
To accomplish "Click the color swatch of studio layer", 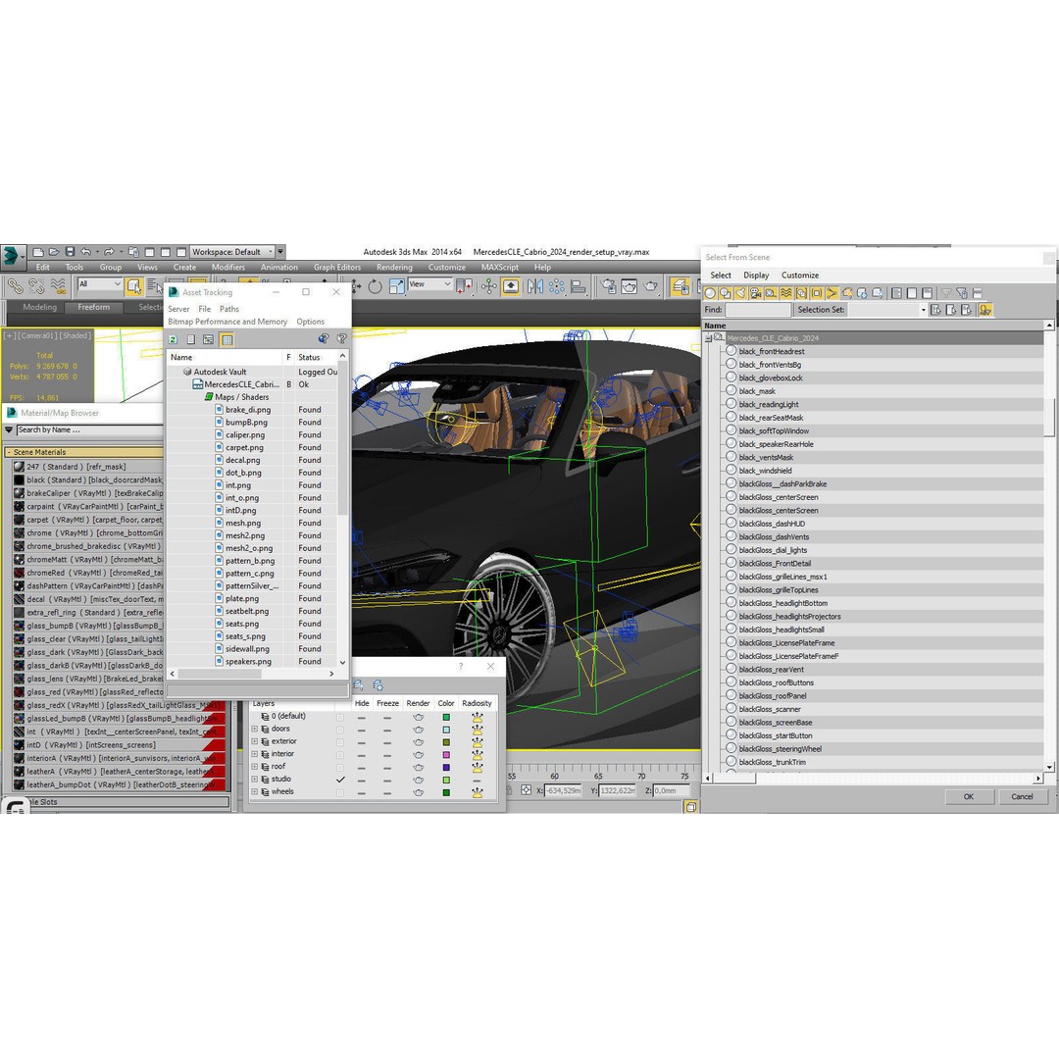I will tap(446, 781).
